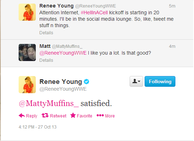Toggle the Following button
Screen dimensions: 194x141
coord(160,81)
